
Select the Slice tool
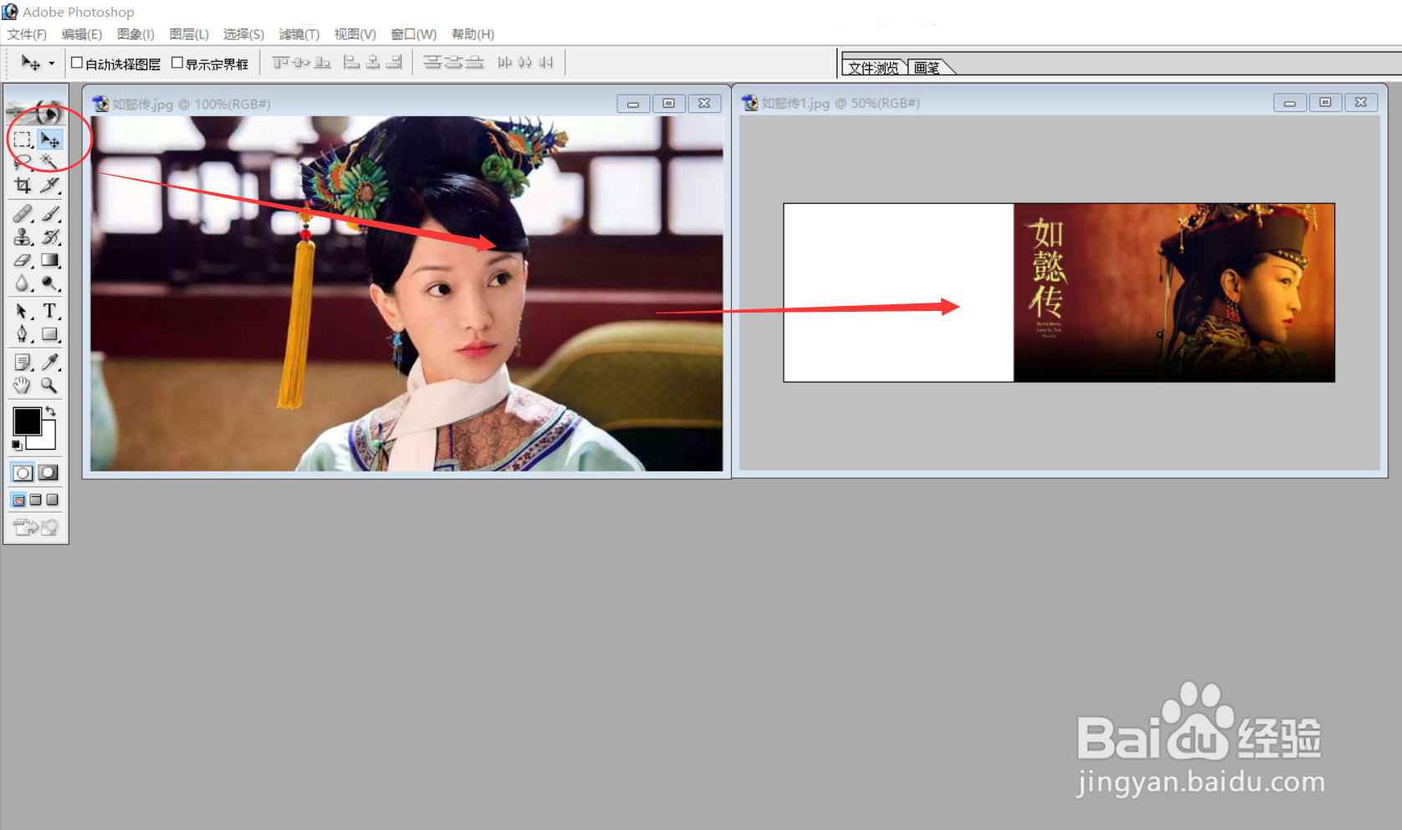[50, 185]
